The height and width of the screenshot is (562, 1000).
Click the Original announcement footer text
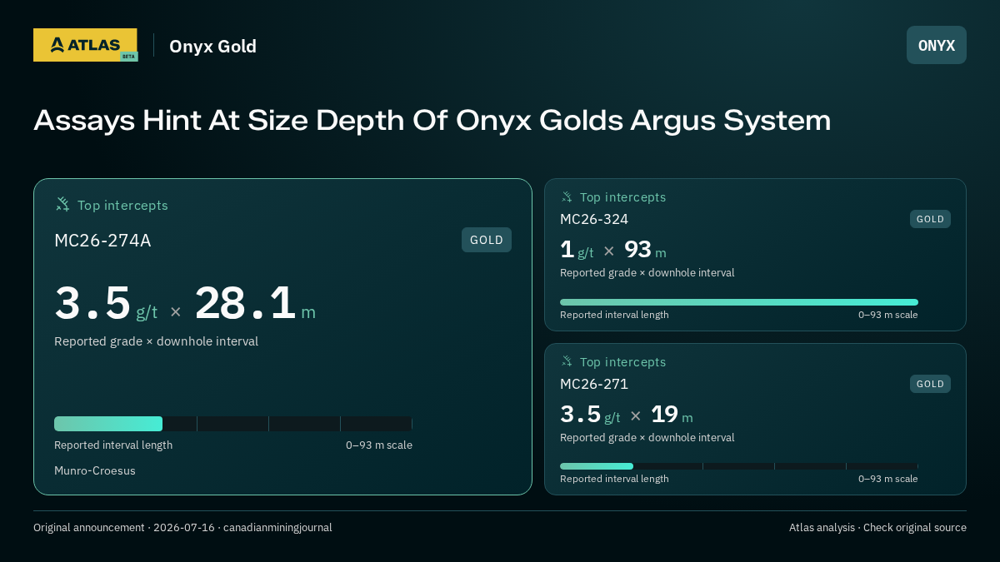(182, 527)
